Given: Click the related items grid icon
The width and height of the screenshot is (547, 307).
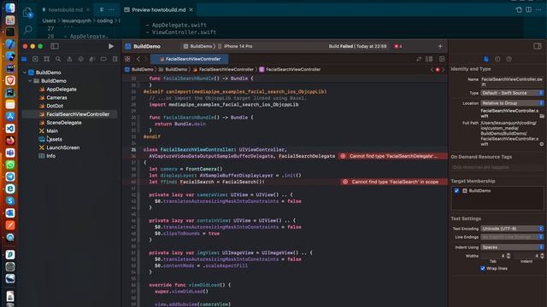Looking at the screenshot, I should click(127, 59).
